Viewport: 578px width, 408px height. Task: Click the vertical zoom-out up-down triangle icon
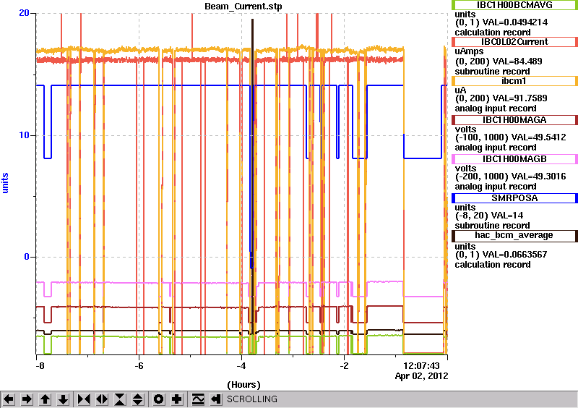click(x=138, y=399)
